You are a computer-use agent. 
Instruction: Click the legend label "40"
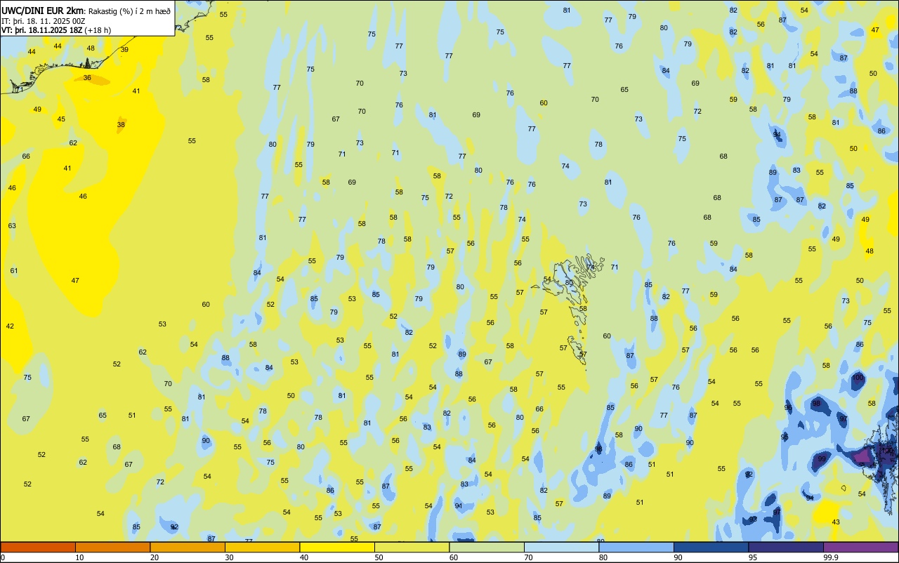click(304, 557)
